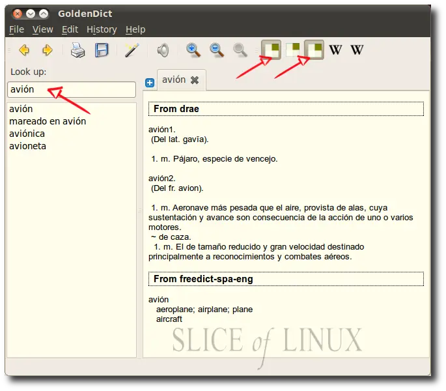Switch to the avión tab
Screen dimensions: 446x391
pos(174,80)
